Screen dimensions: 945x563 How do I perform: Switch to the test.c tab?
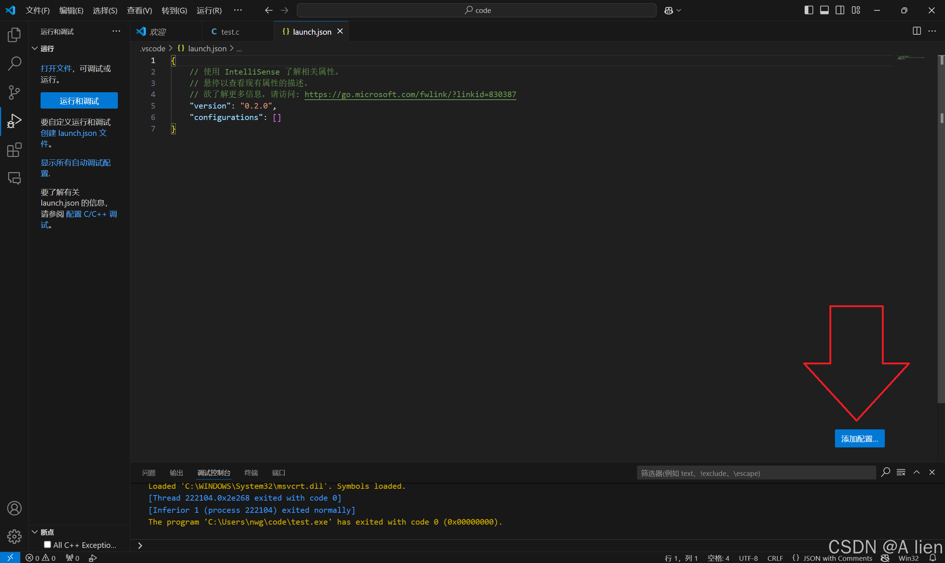pyautogui.click(x=230, y=32)
